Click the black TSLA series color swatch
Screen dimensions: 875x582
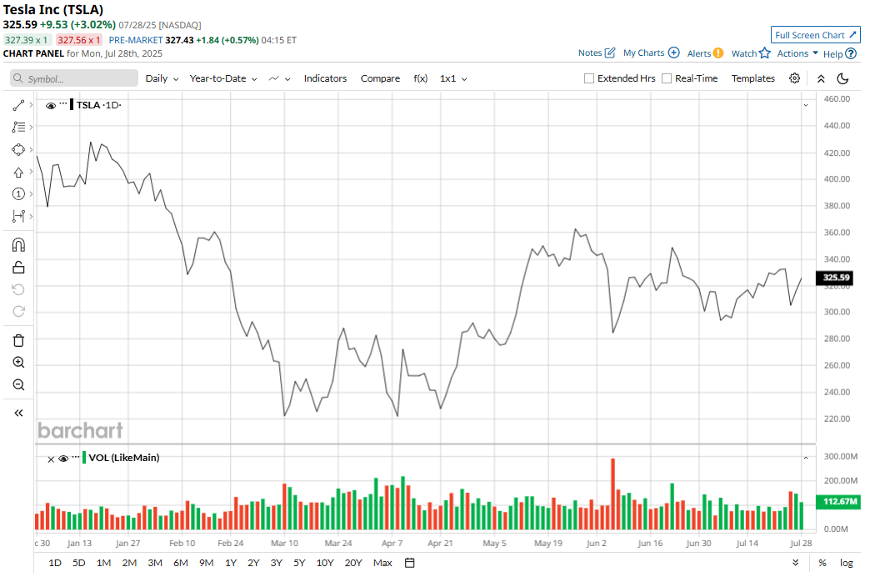point(72,105)
